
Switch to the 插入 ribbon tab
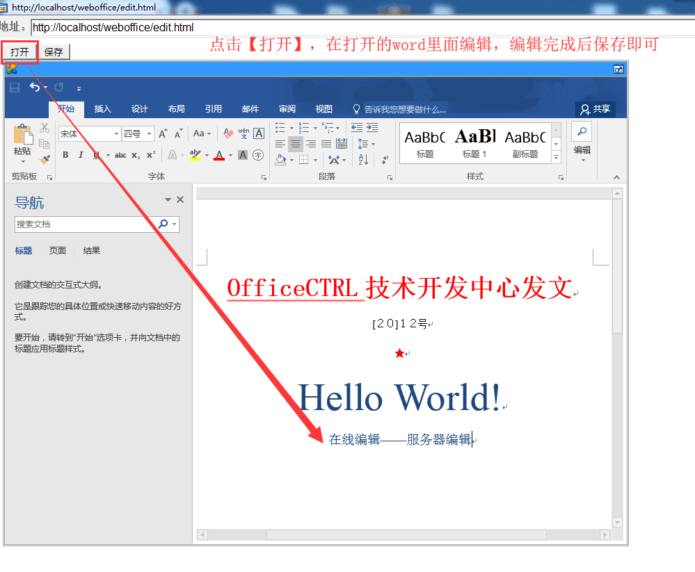pyautogui.click(x=103, y=109)
